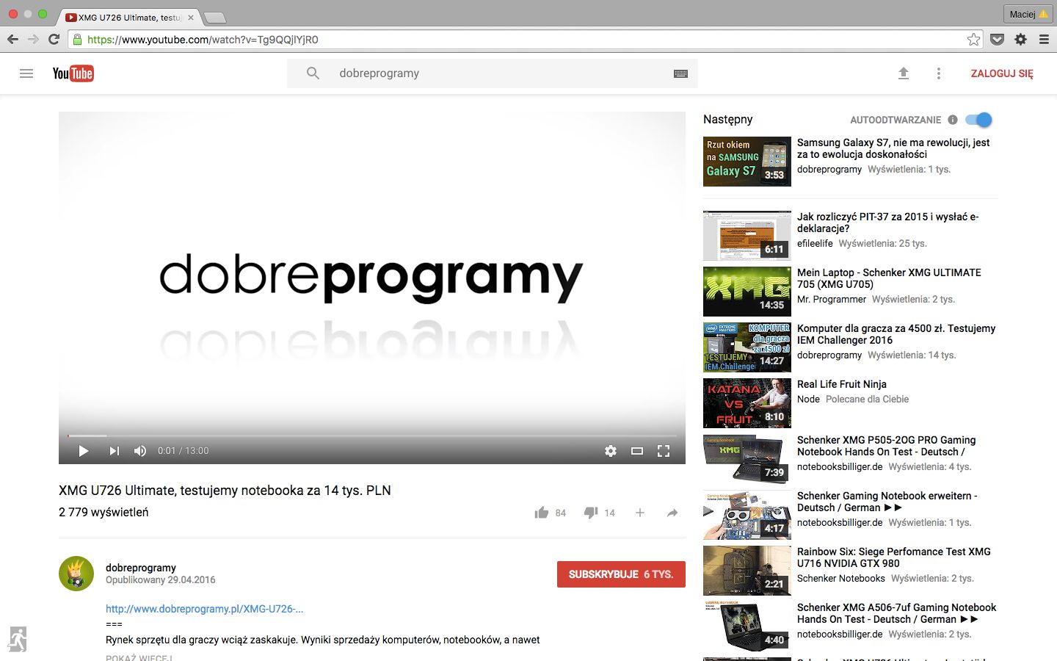This screenshot has height=661, width=1057.
Task: Open Schenker Gaming Notebook erweitern video
Action: pyautogui.click(x=887, y=502)
